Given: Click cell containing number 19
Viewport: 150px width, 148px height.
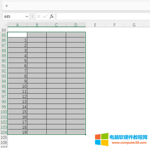Looking at the screenshot, I should (18, 132).
